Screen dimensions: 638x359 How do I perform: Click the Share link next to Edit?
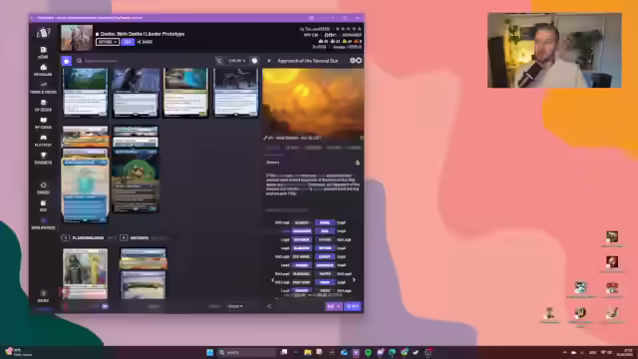pyautogui.click(x=145, y=42)
